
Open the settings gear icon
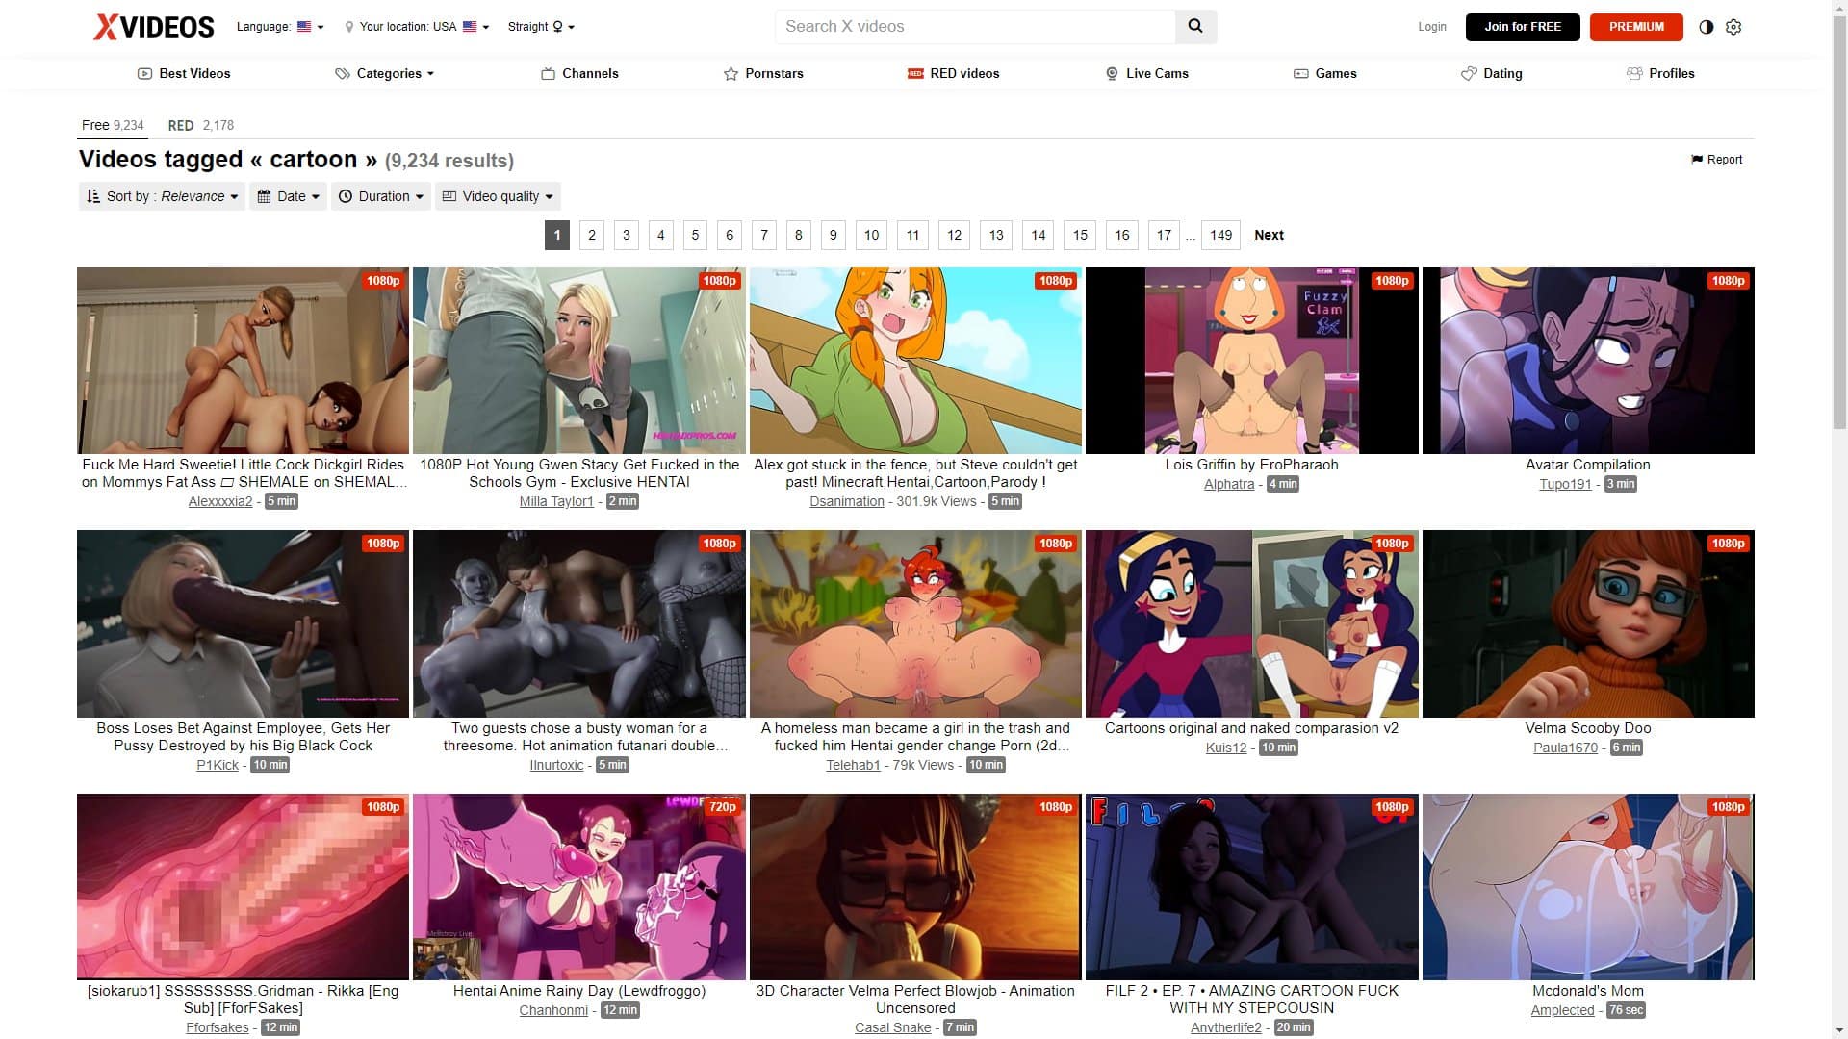[x=1733, y=27]
